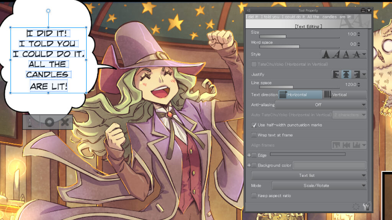The width and height of the screenshot is (392, 220).
Task: Apply underline style to the text
Action: (346, 55)
